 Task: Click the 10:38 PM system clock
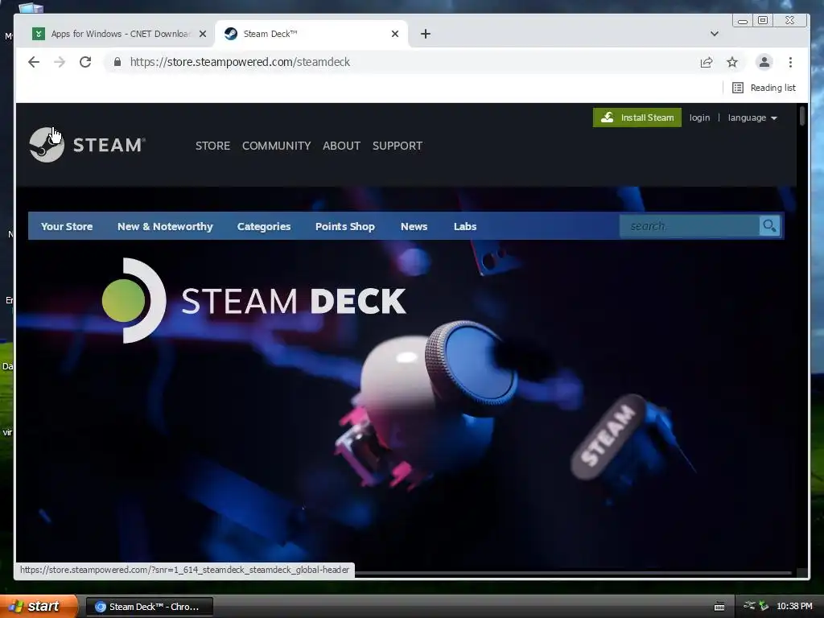point(794,606)
